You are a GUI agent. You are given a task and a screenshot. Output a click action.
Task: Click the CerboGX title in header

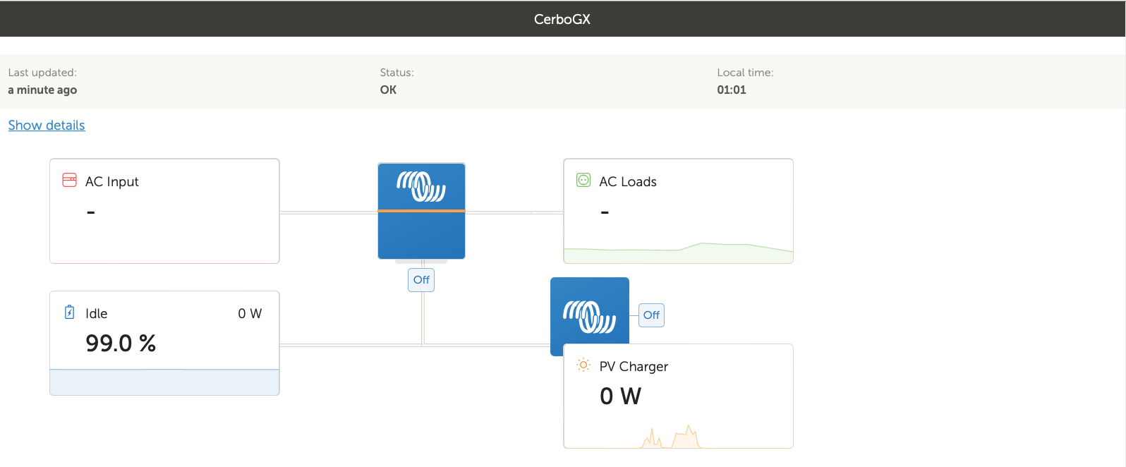(562, 19)
